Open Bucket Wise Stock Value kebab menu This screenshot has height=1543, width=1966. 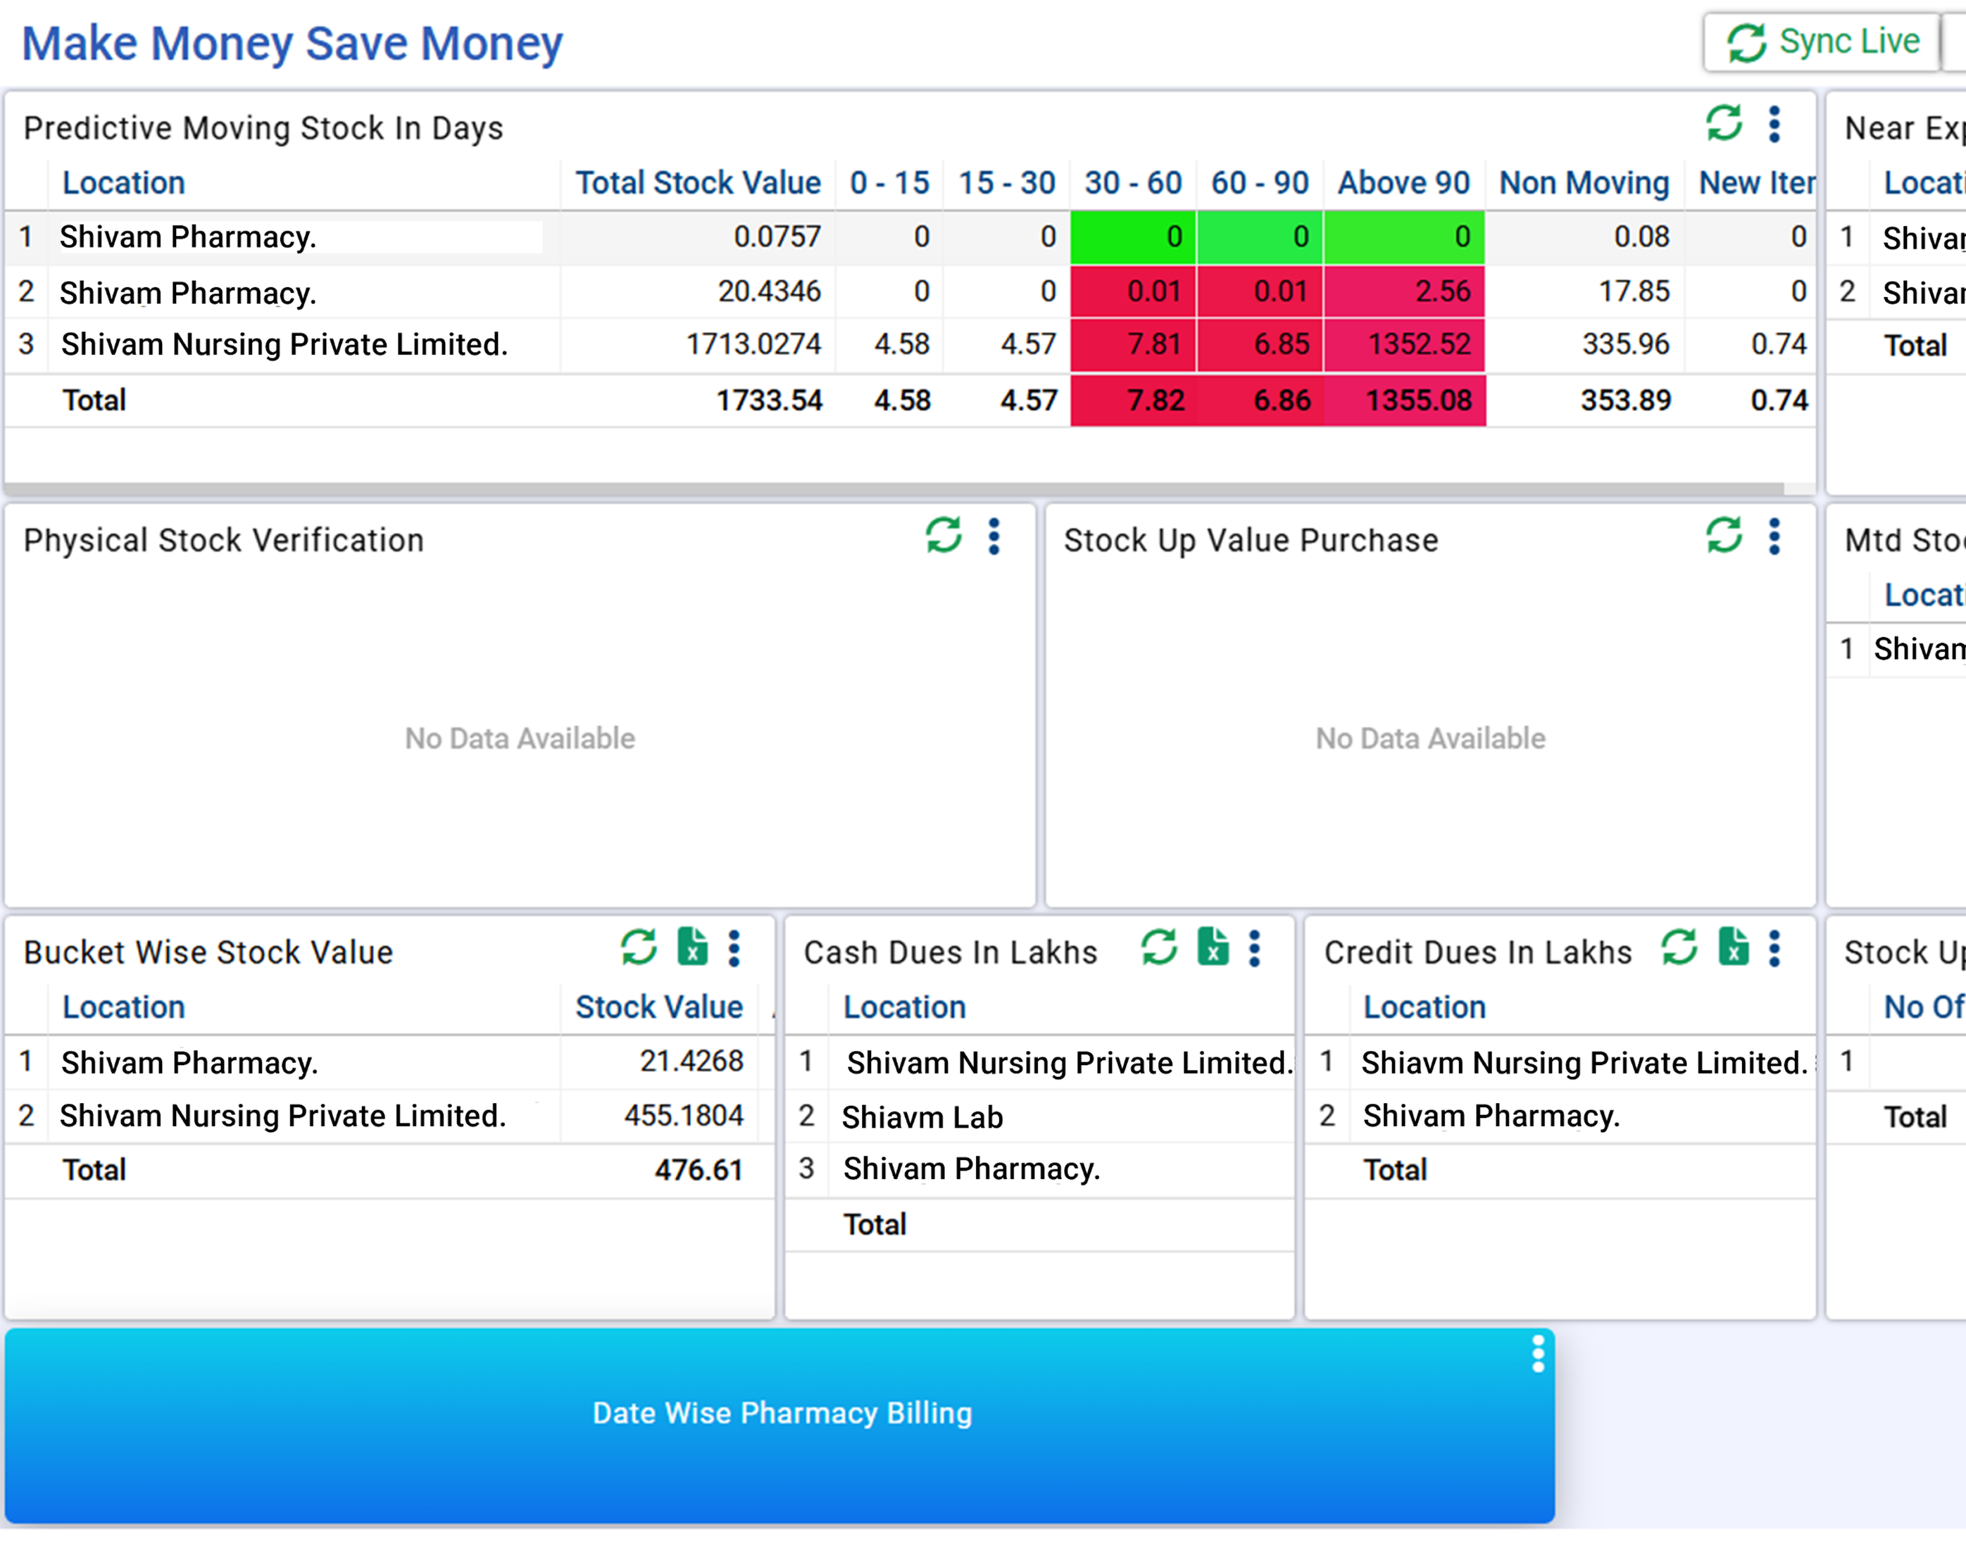[734, 949]
